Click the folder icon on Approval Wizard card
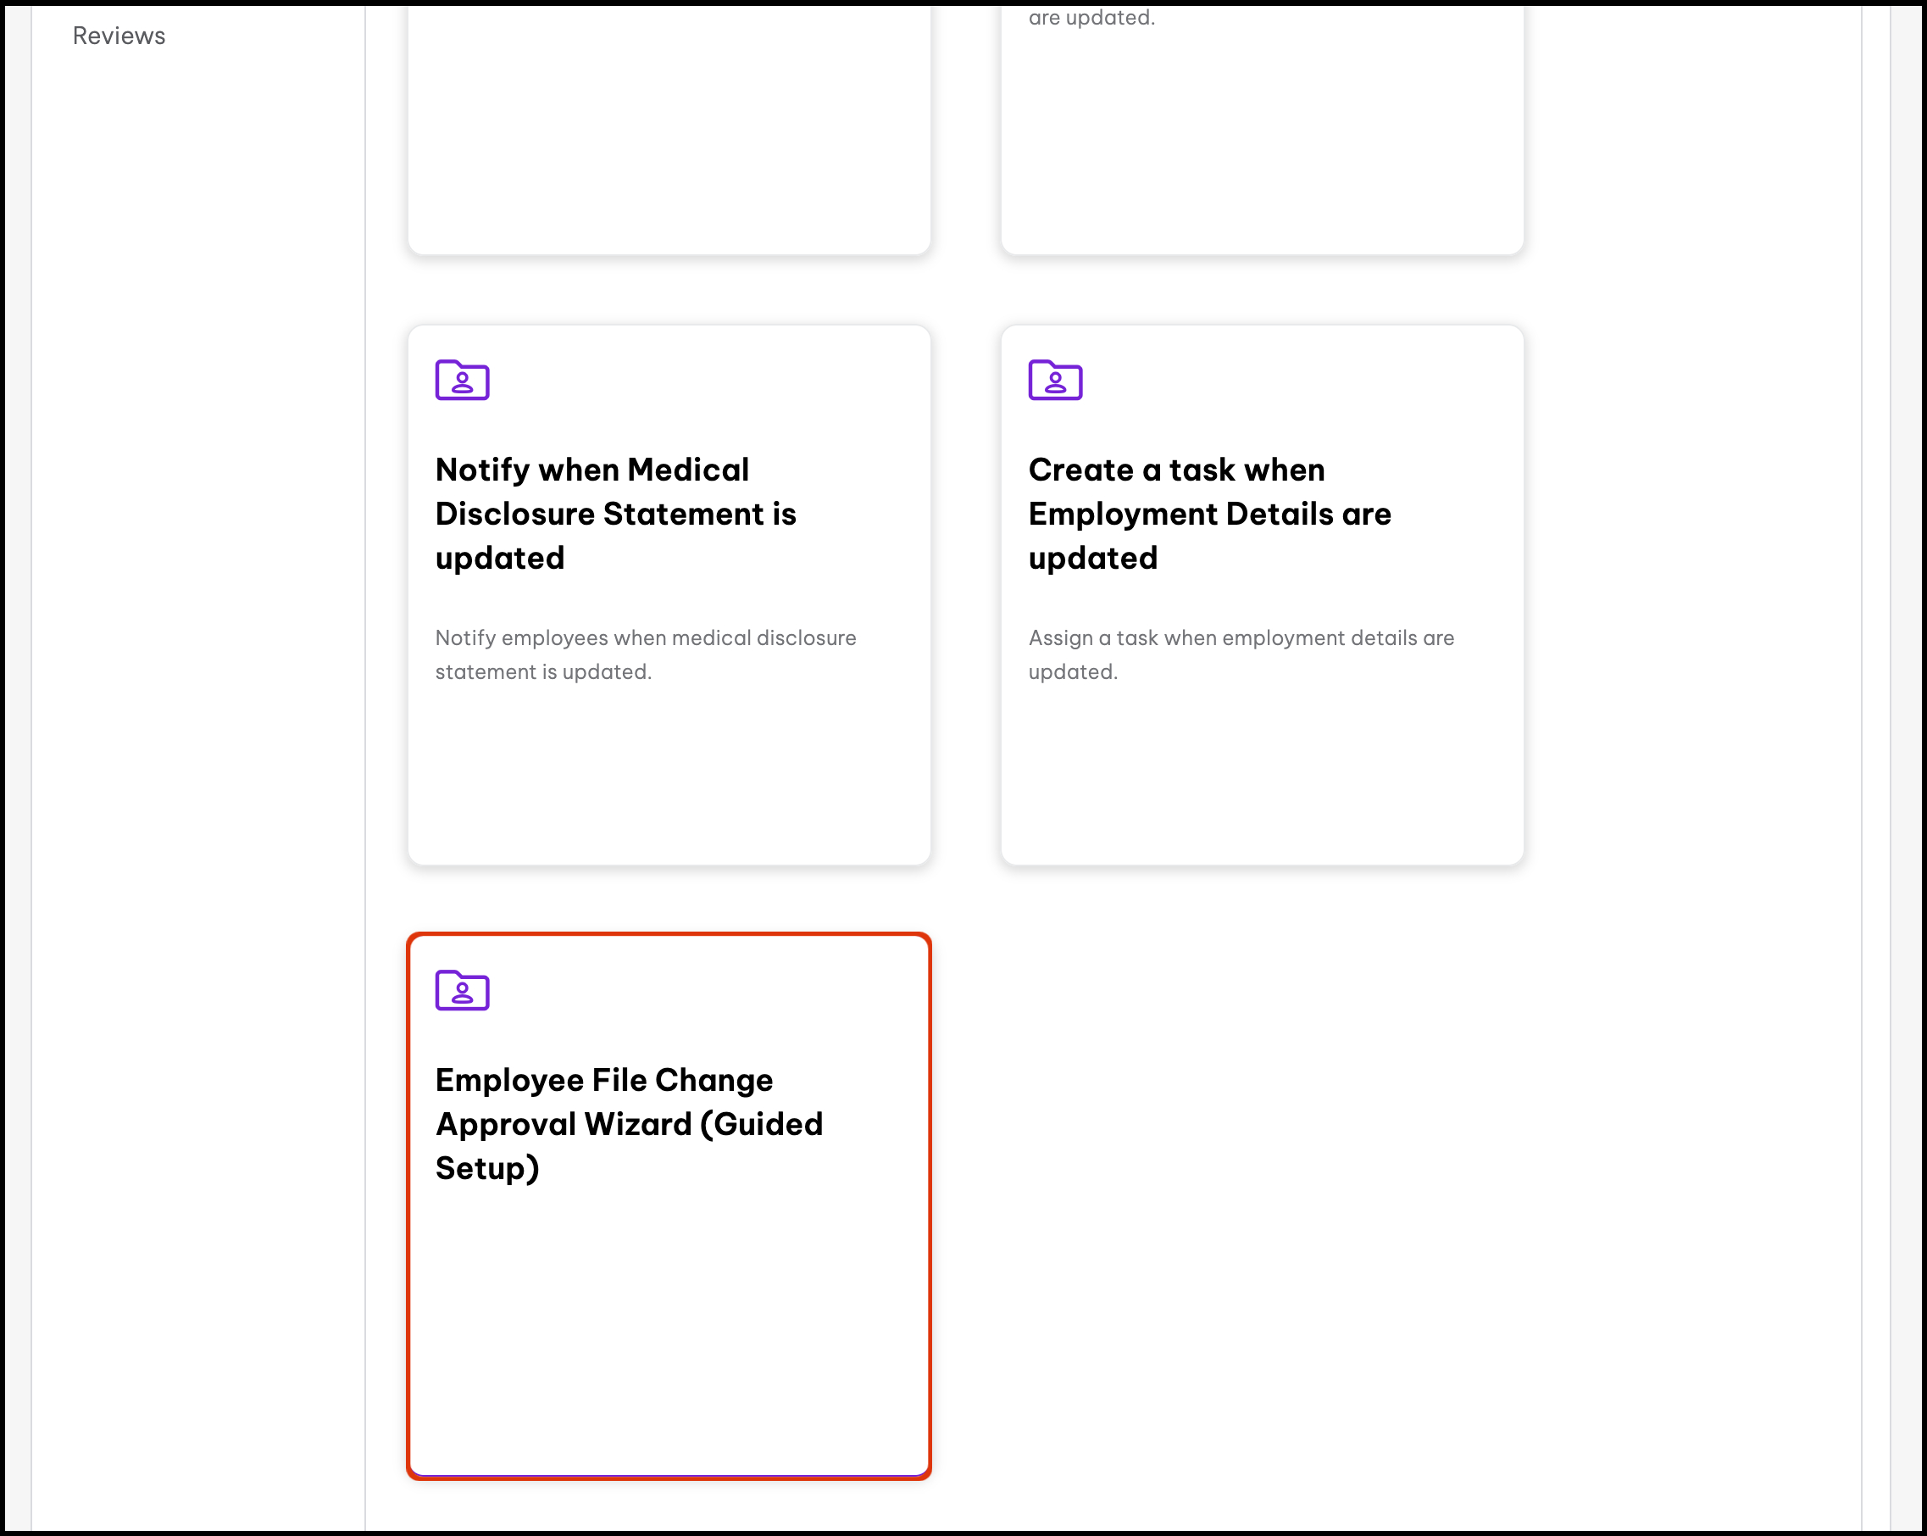Viewport: 1927px width, 1536px height. pyautogui.click(x=462, y=990)
